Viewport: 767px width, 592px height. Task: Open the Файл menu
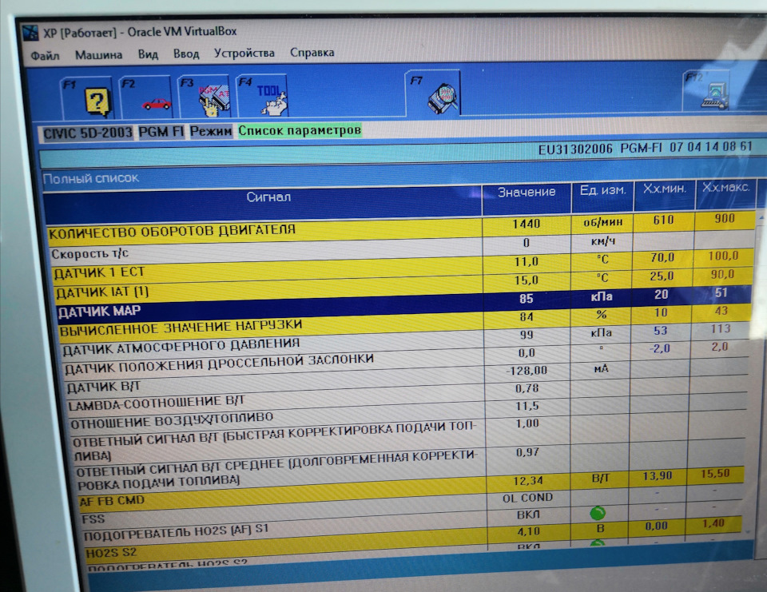coord(45,55)
